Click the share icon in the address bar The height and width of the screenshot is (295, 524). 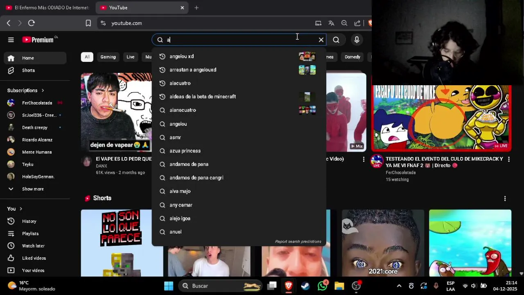tap(357, 23)
